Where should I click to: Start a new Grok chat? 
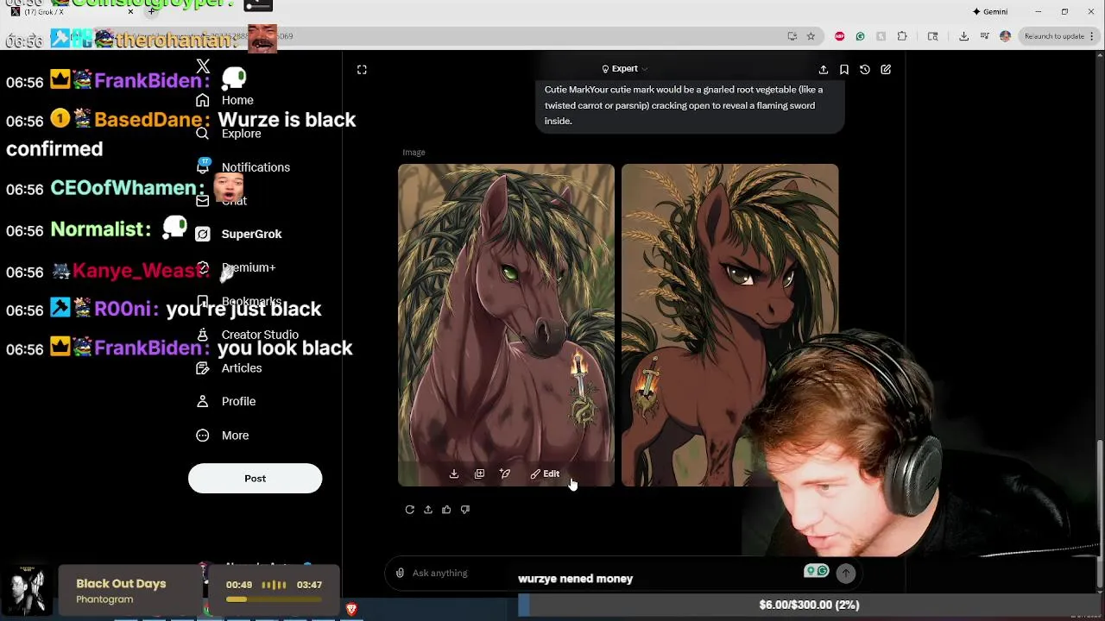point(886,69)
